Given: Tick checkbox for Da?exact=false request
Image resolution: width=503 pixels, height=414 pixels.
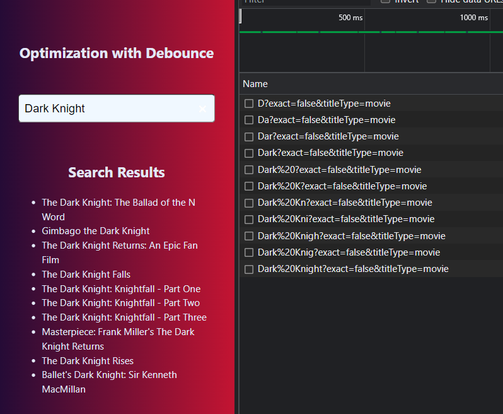Looking at the screenshot, I should pos(249,120).
